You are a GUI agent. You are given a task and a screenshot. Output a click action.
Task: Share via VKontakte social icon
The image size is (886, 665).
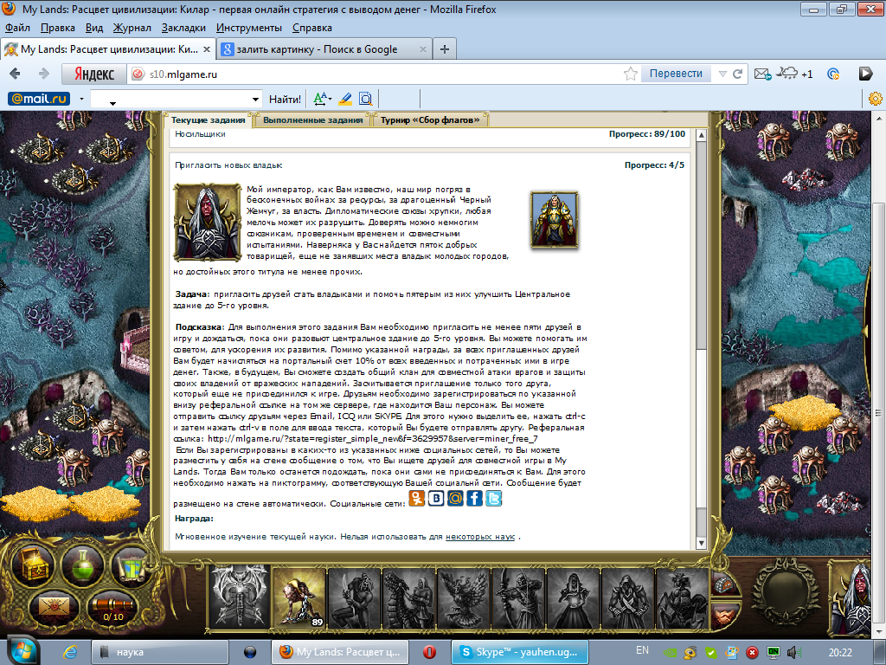click(436, 498)
